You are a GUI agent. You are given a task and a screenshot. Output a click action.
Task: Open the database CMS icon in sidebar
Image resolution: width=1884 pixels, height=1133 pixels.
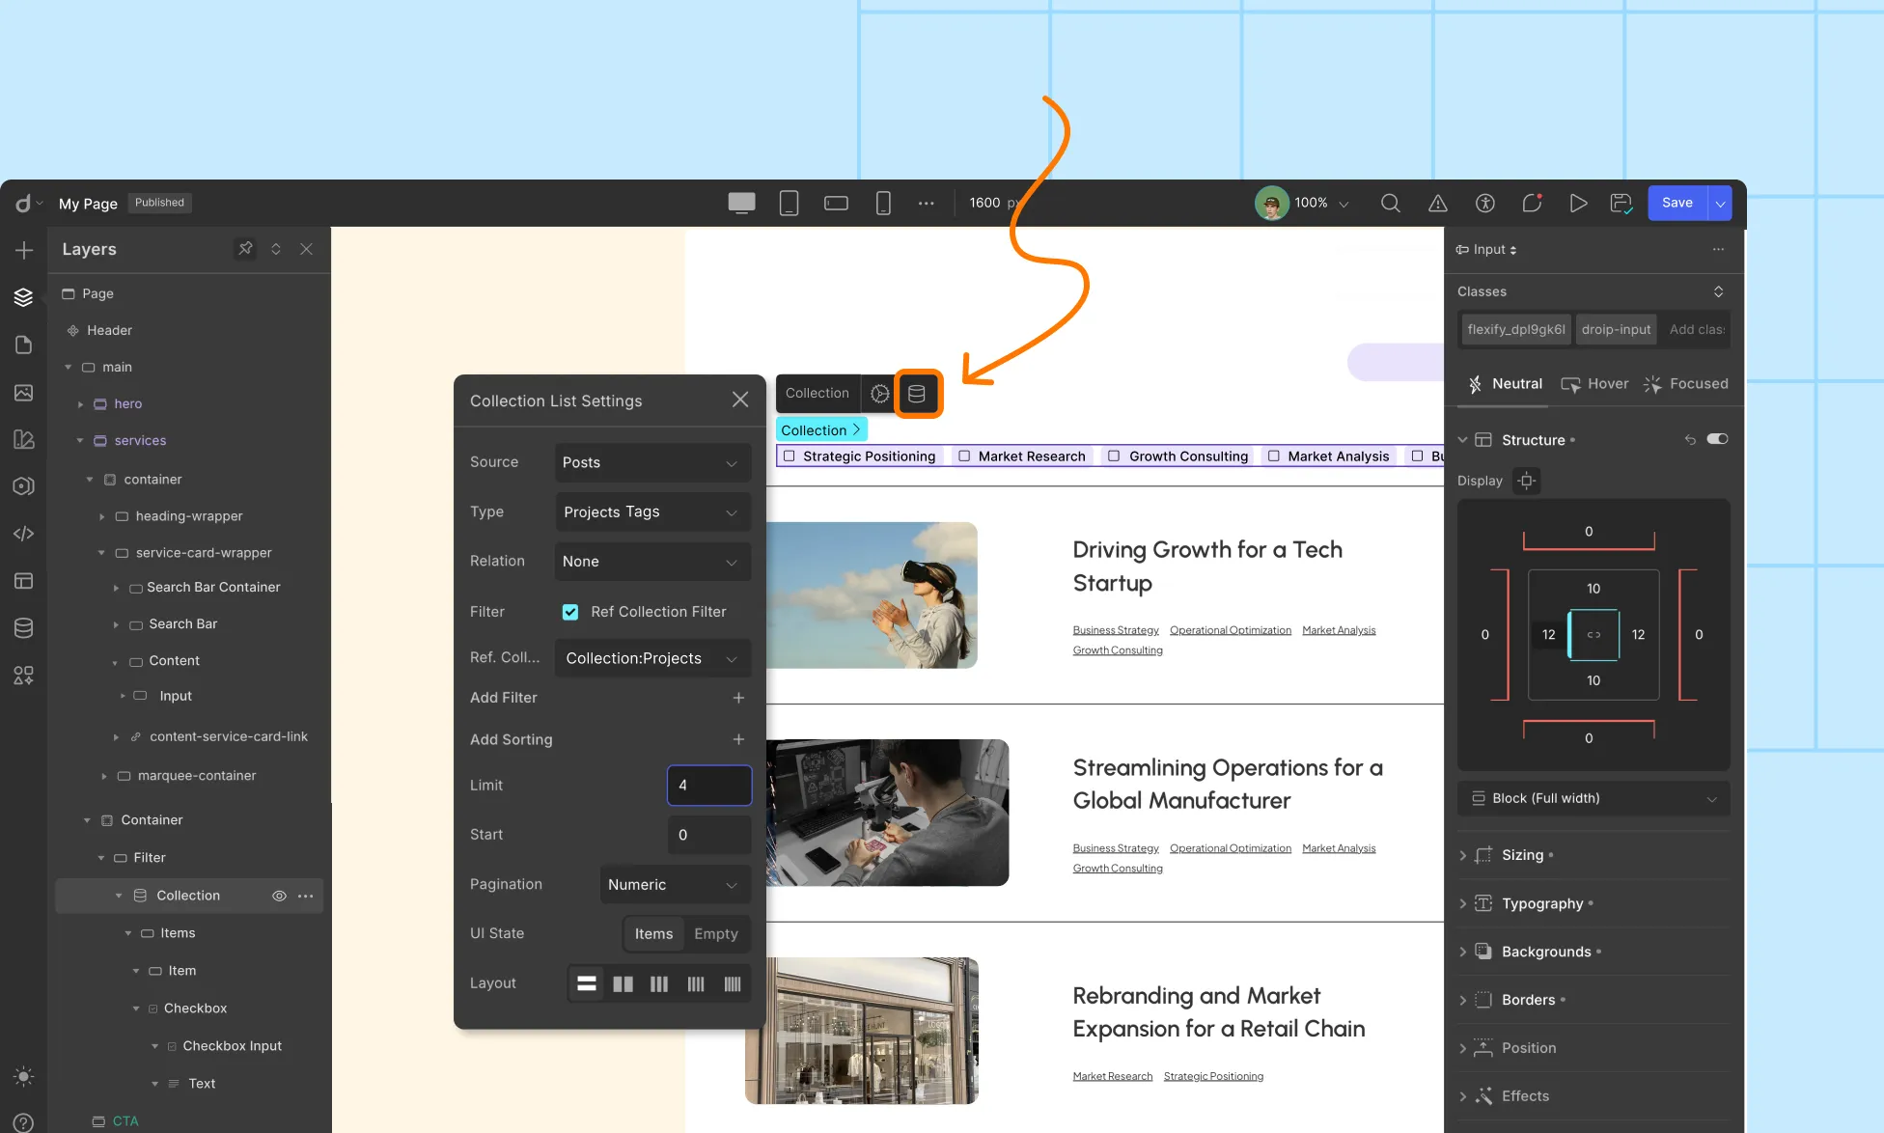(24, 627)
